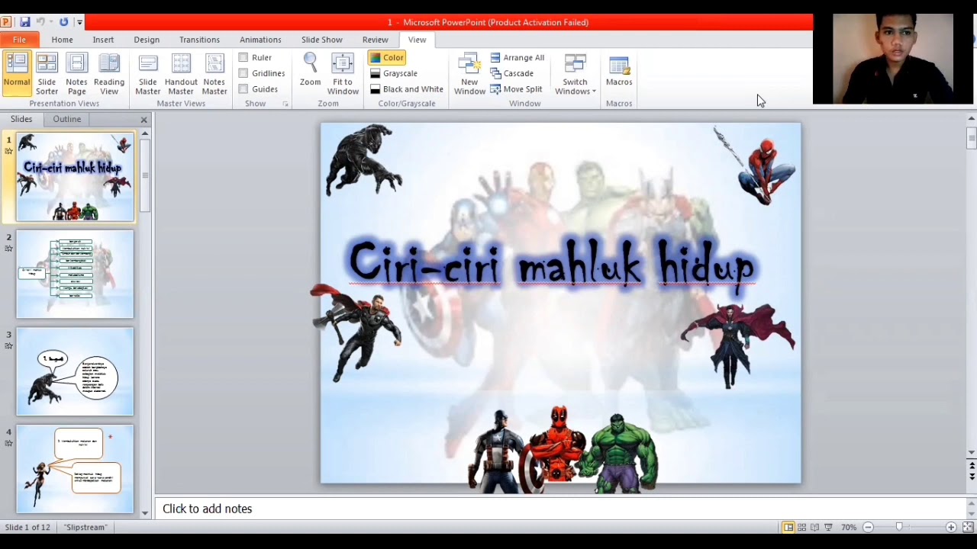Screen dimensions: 977x549
Task: Click the 70% zoom level button
Action: 849,527
